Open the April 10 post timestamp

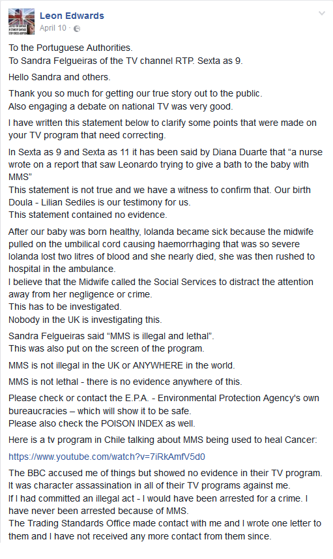pyautogui.click(x=53, y=28)
